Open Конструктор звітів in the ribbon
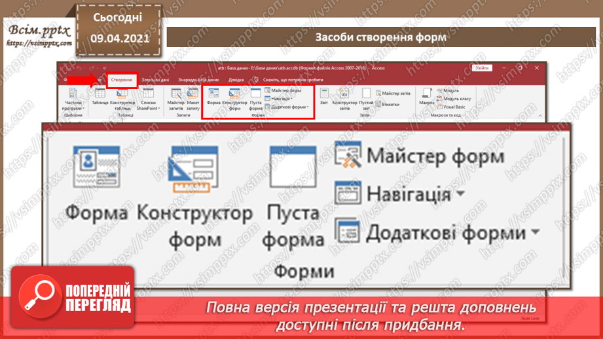The width and height of the screenshot is (603, 339). [x=344, y=98]
